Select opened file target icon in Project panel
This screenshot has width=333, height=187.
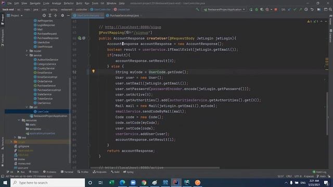click(44, 16)
